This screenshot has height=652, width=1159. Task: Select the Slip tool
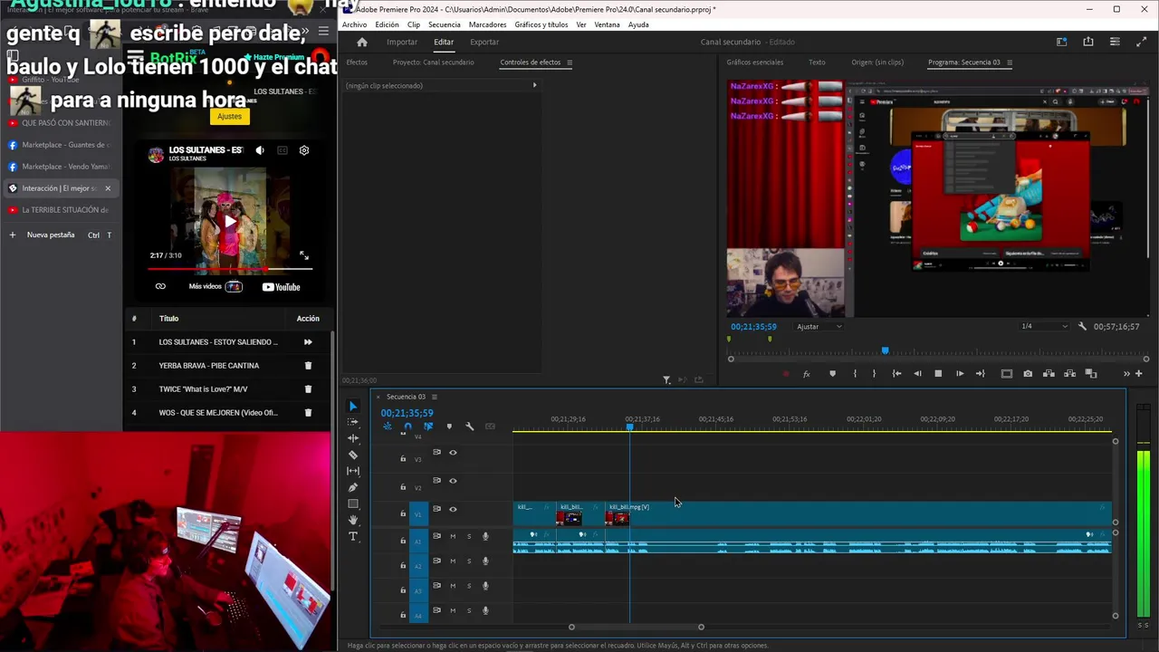coord(353,471)
